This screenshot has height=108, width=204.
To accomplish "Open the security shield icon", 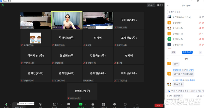I will (40, 104).
